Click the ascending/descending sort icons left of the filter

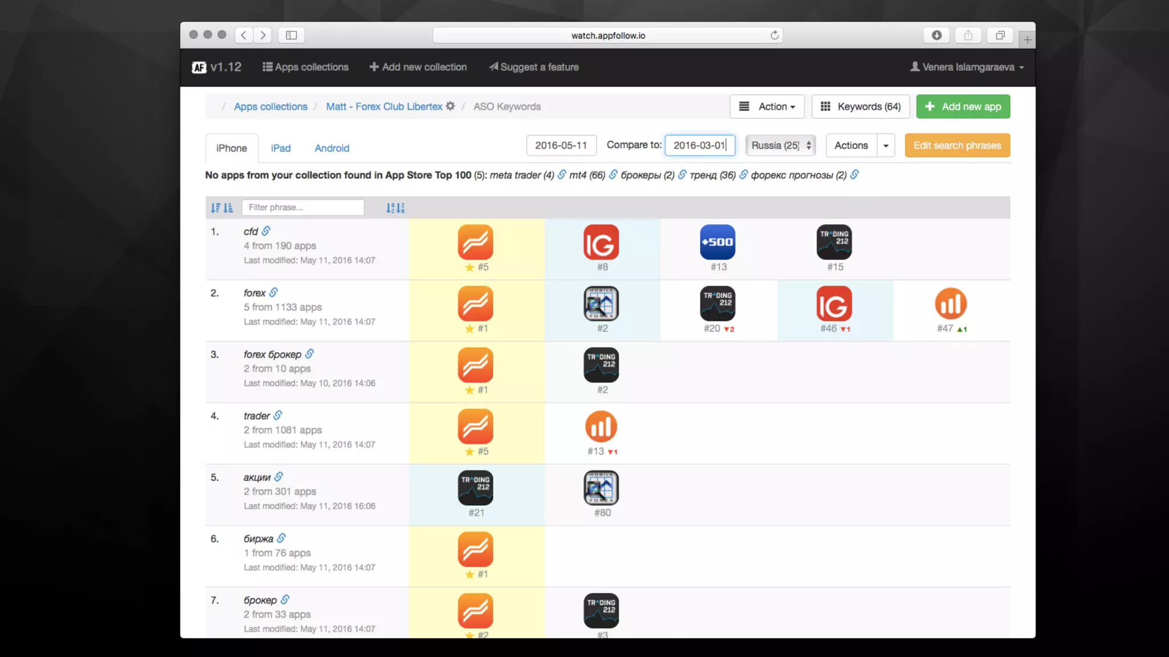[x=221, y=208]
